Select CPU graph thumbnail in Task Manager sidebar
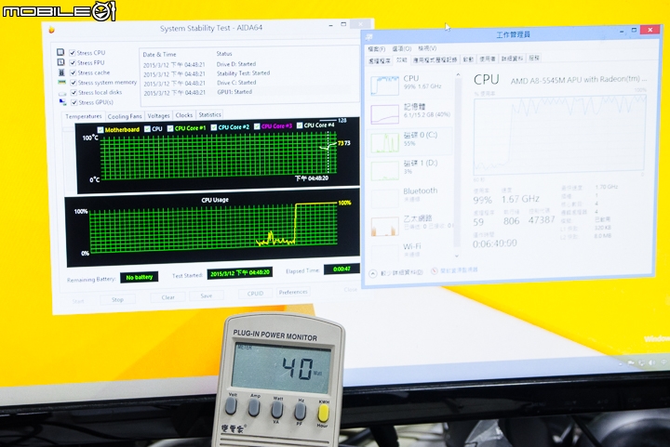670x447 pixels. [x=384, y=85]
